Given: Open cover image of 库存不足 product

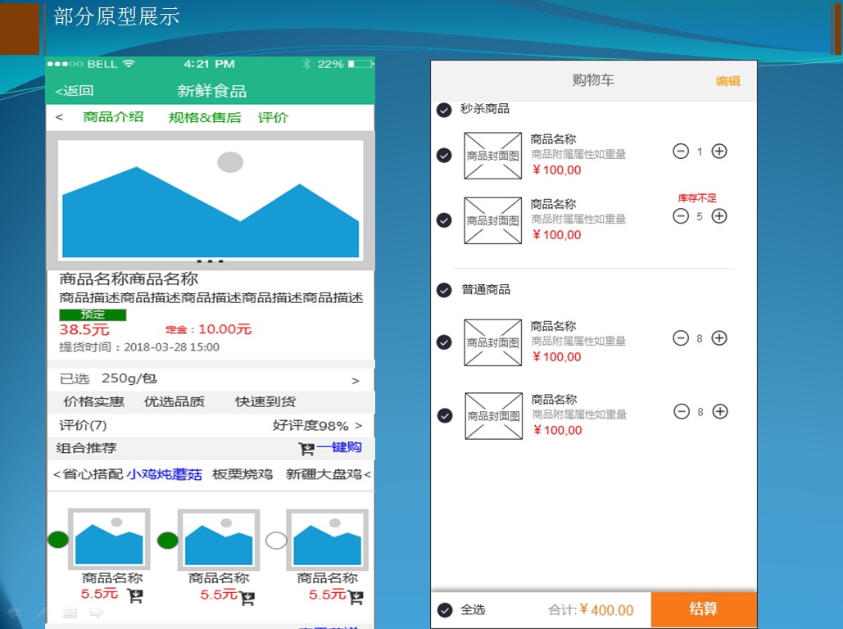Looking at the screenshot, I should tap(493, 220).
